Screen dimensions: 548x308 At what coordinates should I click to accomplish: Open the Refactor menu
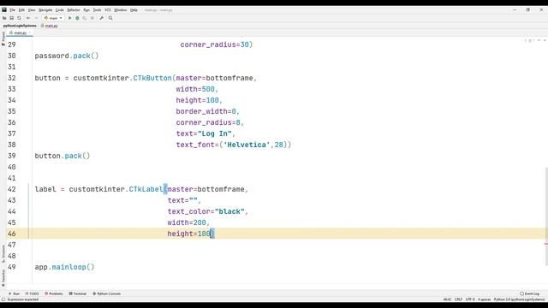point(74,10)
